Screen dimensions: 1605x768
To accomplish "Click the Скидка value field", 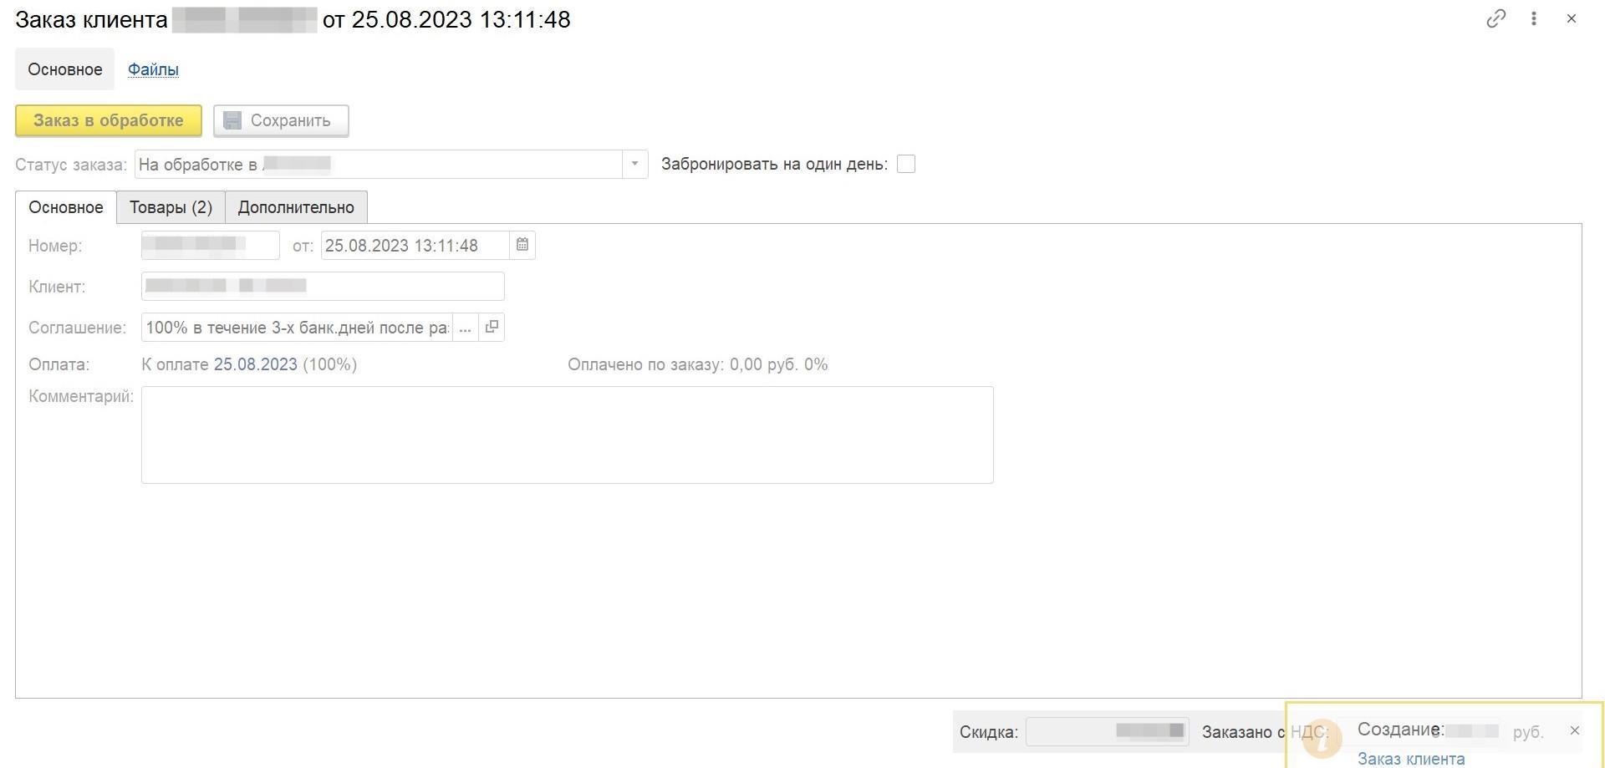I will pos(1107,731).
